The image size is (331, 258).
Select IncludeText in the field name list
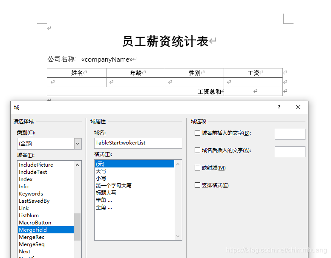46,172
